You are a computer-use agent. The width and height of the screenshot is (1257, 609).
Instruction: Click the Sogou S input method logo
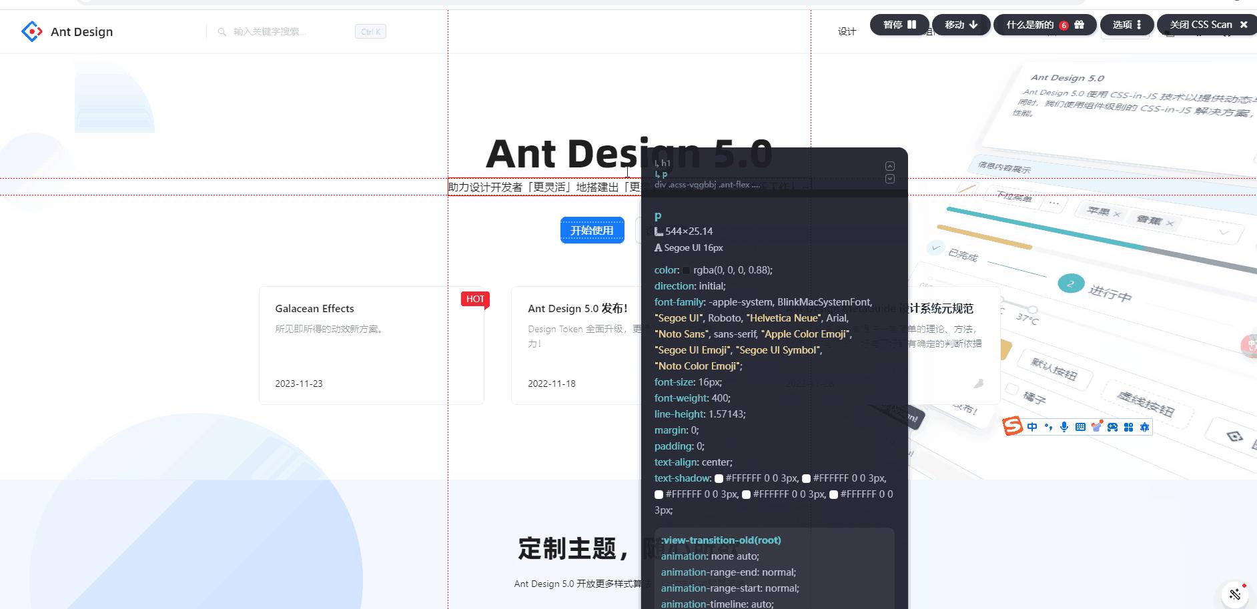pyautogui.click(x=1013, y=426)
